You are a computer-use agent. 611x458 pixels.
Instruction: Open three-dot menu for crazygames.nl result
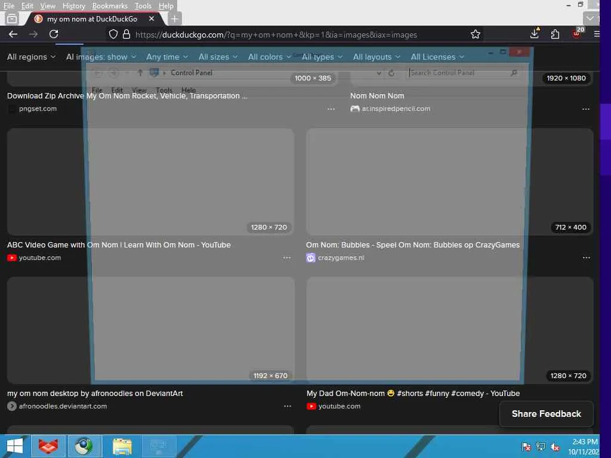[586, 258]
